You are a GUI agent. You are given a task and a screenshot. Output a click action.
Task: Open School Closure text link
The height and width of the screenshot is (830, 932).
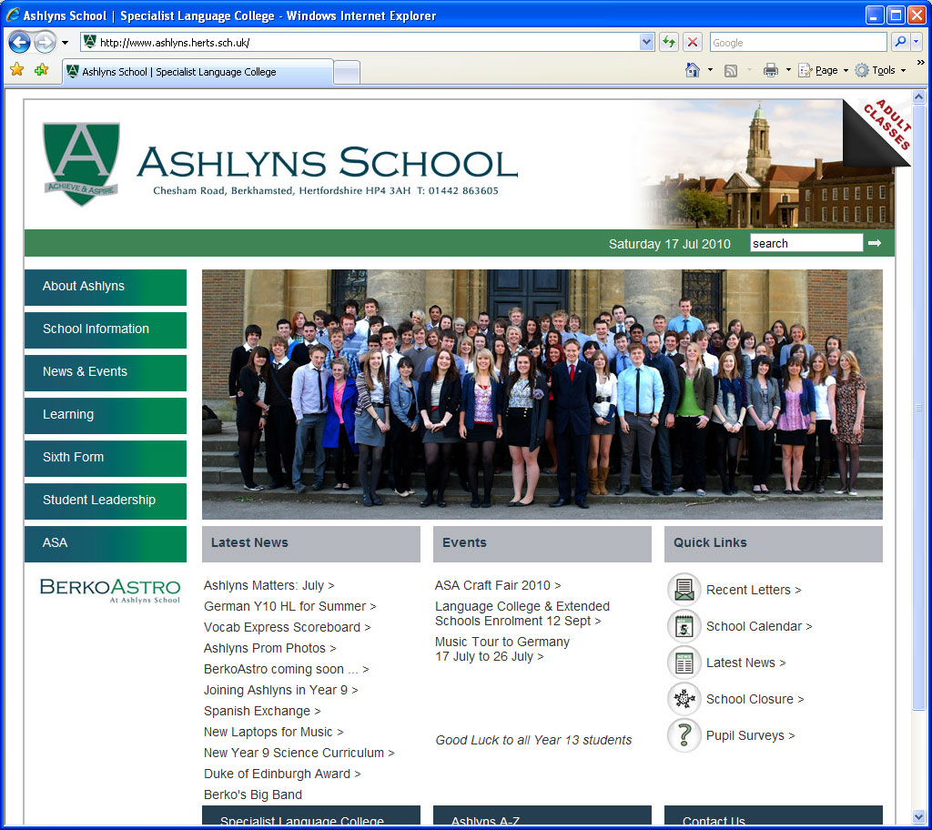(x=755, y=699)
